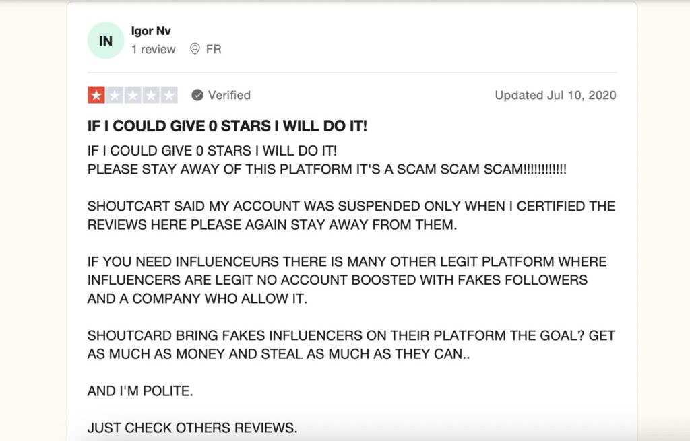The height and width of the screenshot is (441, 690).
Task: Click the location pin icon
Action: click(x=195, y=48)
